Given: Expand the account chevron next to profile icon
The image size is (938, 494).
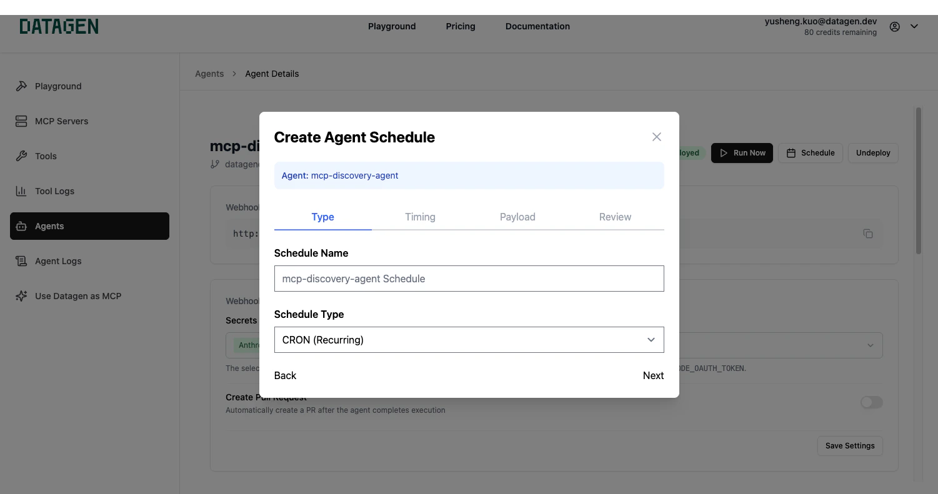Looking at the screenshot, I should [x=914, y=26].
